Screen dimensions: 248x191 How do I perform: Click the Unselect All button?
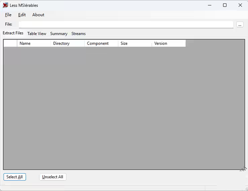52,177
